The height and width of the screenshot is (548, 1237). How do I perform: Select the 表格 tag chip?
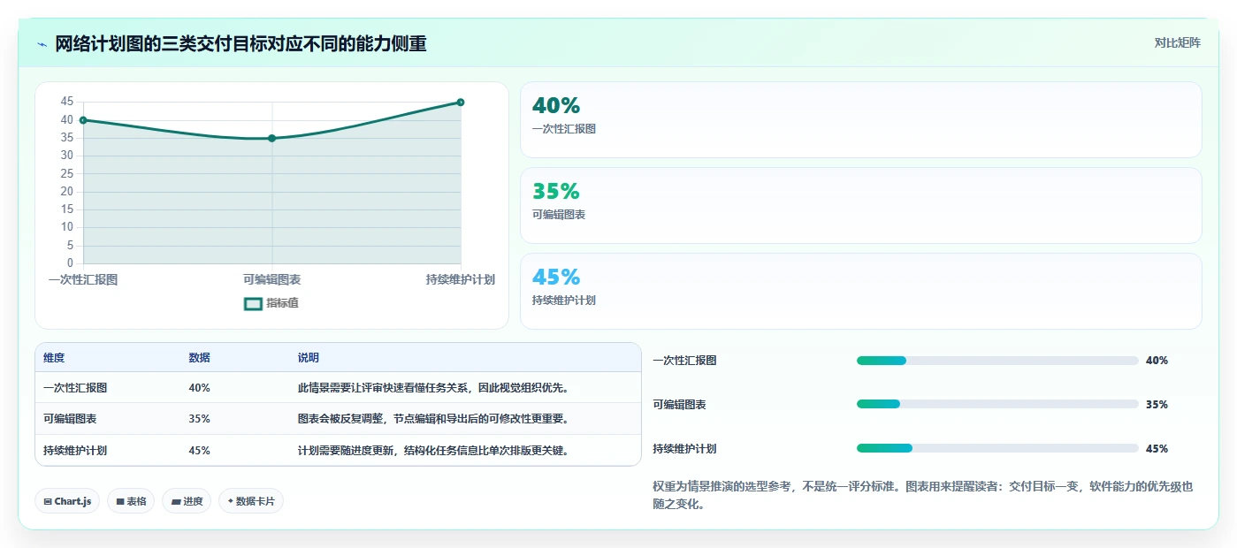(x=131, y=501)
